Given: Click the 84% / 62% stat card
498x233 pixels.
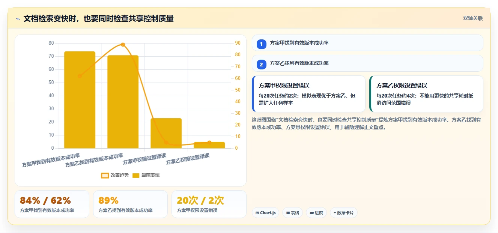Looking at the screenshot, I should [52, 204].
